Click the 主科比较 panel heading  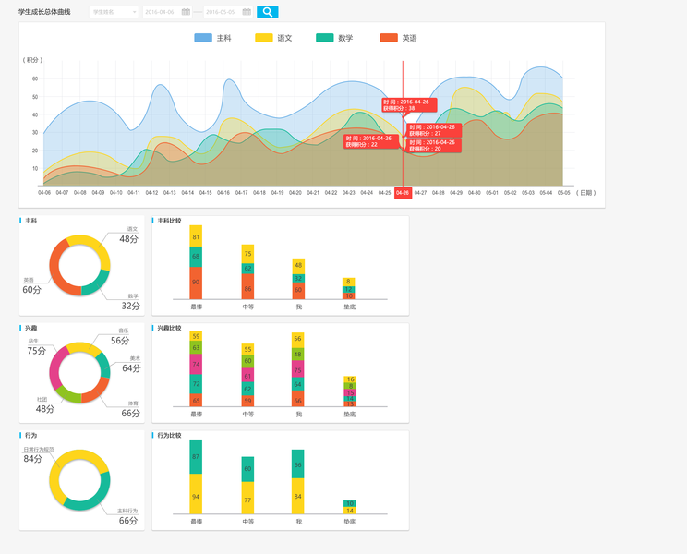tap(169, 221)
